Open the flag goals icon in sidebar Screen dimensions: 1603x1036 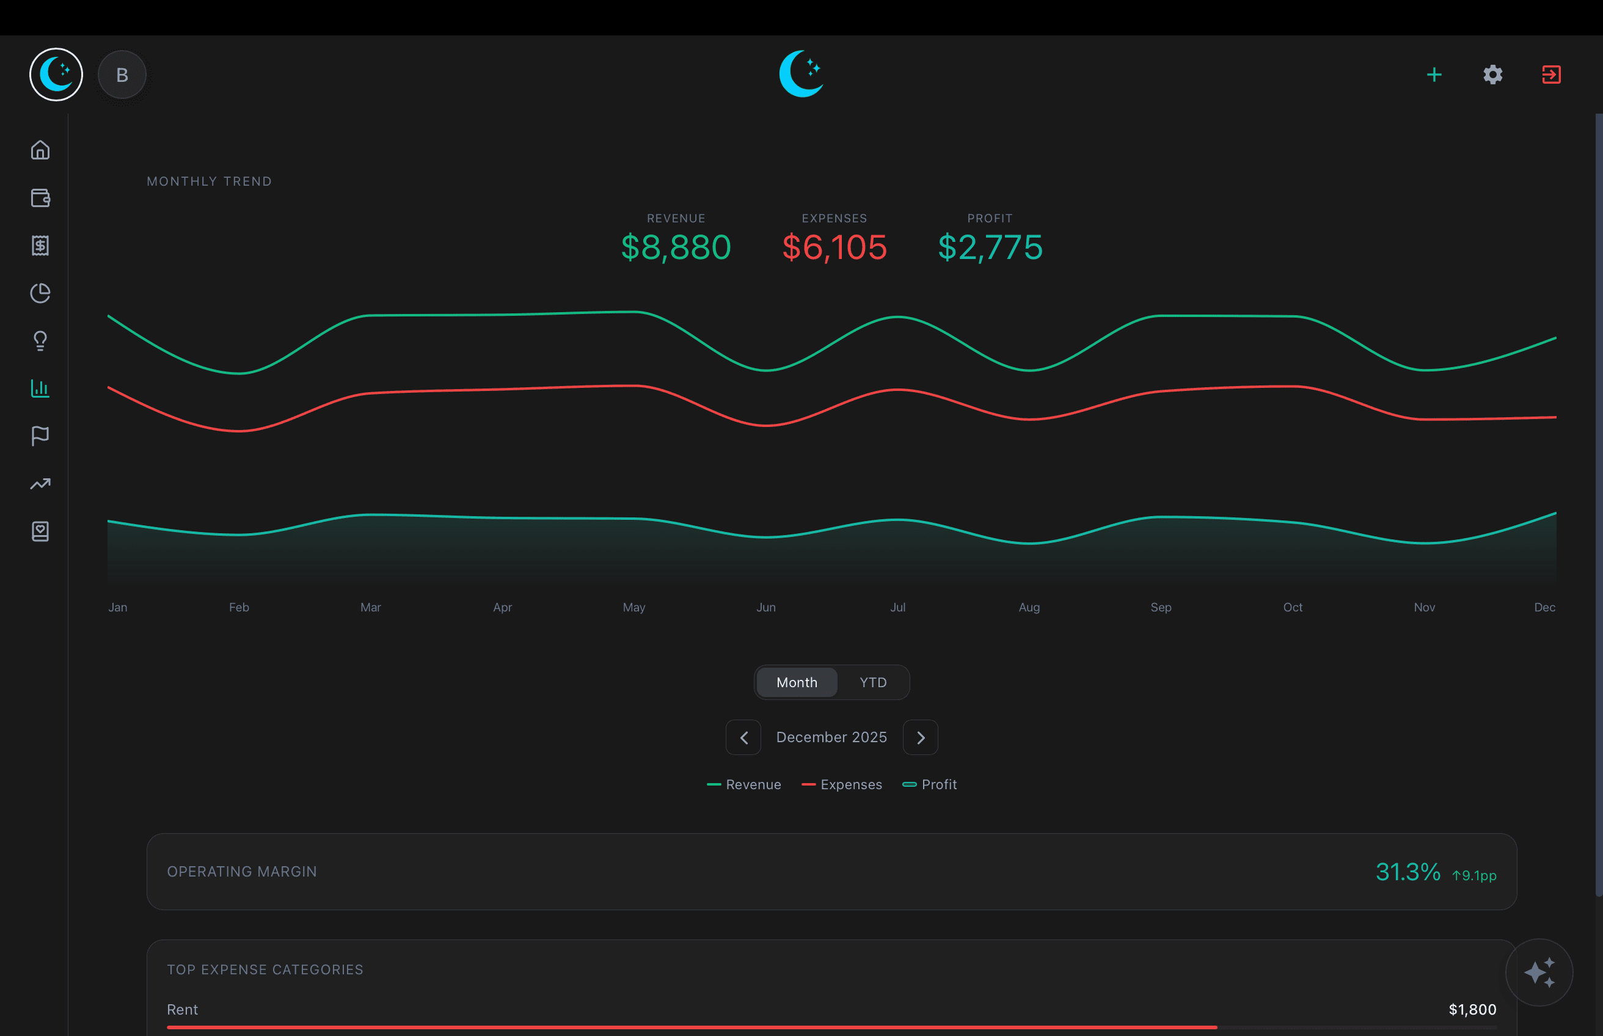tap(40, 436)
